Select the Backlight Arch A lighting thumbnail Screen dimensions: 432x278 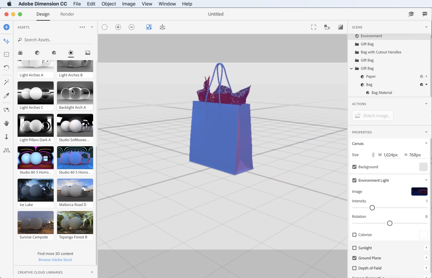point(75,93)
